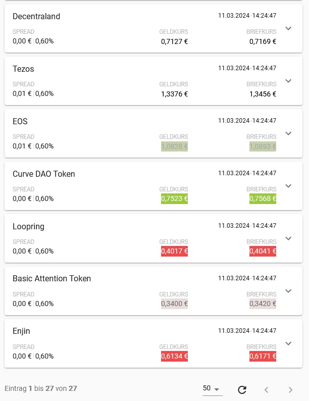Screen dimensions: 309x401
Task: Select the Decentraland card title
Action: (36, 16)
